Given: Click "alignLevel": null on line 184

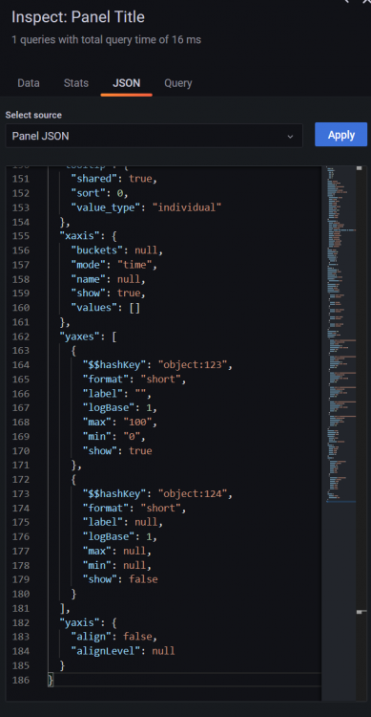Looking at the screenshot, I should 123,651.
